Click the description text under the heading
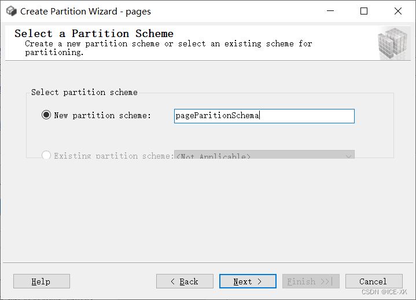The width and height of the screenshot is (416, 300). [x=168, y=47]
